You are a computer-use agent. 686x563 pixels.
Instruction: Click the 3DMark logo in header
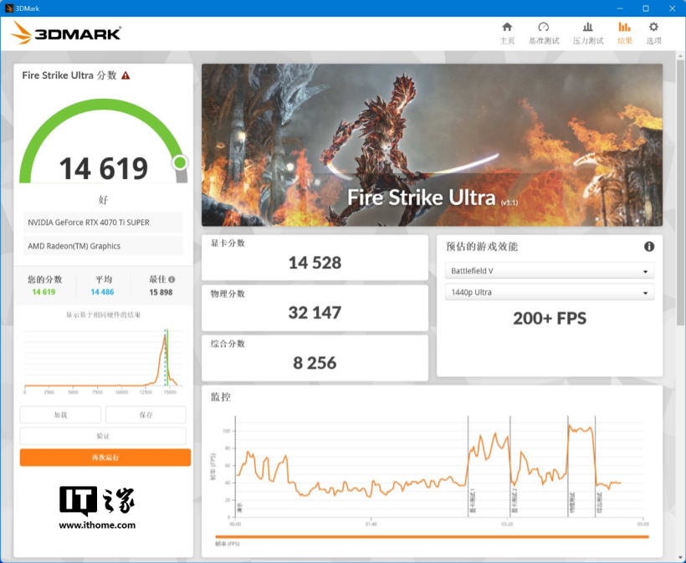[x=67, y=33]
